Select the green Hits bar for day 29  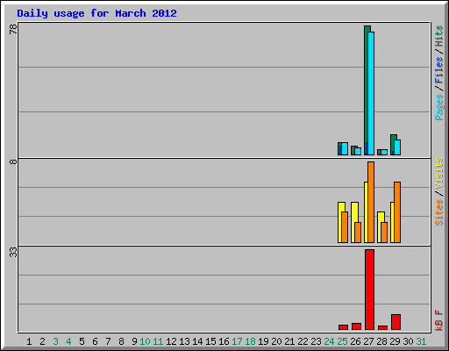click(x=393, y=145)
